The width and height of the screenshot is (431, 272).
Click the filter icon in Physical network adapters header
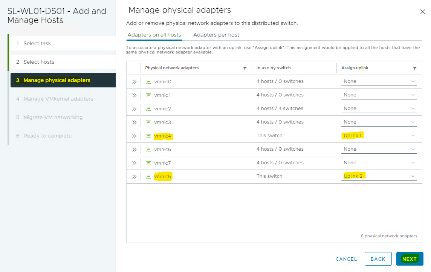245,68
